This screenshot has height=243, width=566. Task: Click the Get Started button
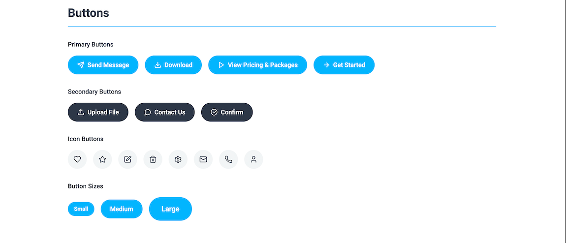[344, 65]
